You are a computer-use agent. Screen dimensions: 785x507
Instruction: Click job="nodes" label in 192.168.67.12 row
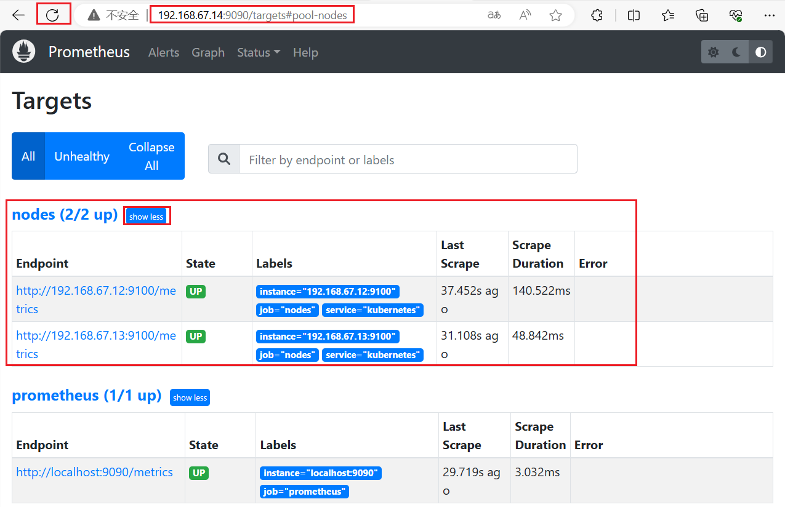point(288,310)
